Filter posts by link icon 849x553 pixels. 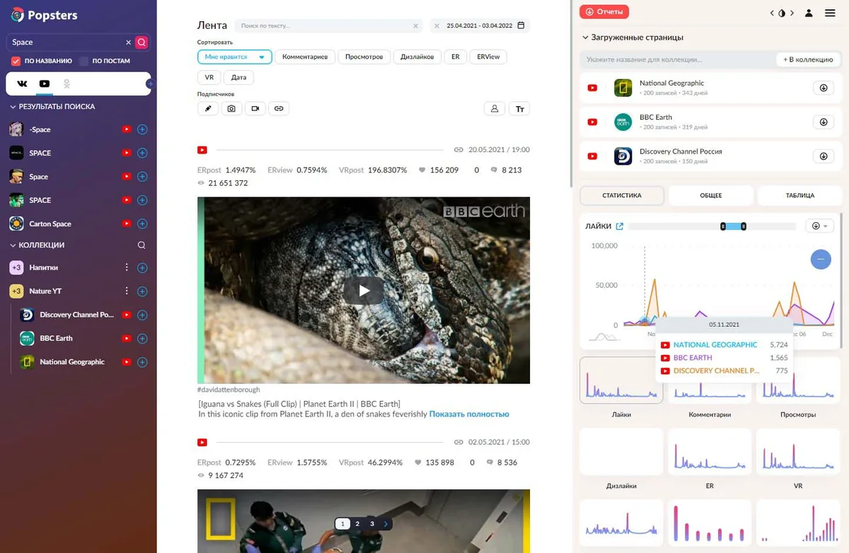coord(279,109)
